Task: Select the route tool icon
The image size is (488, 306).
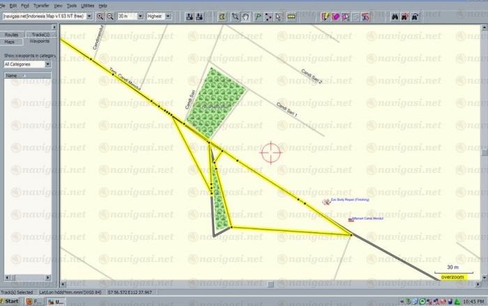Action: click(x=268, y=15)
